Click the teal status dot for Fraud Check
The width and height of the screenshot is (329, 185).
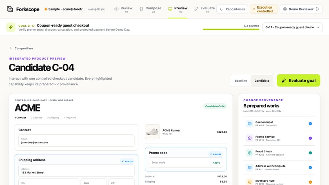click(x=310, y=153)
